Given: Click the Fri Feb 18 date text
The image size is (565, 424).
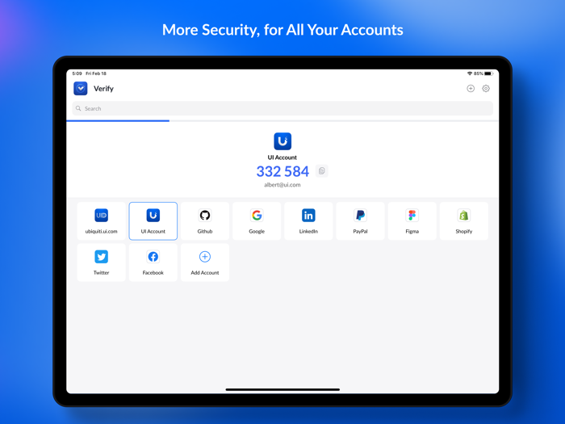Looking at the screenshot, I should pyautogui.click(x=96, y=73).
